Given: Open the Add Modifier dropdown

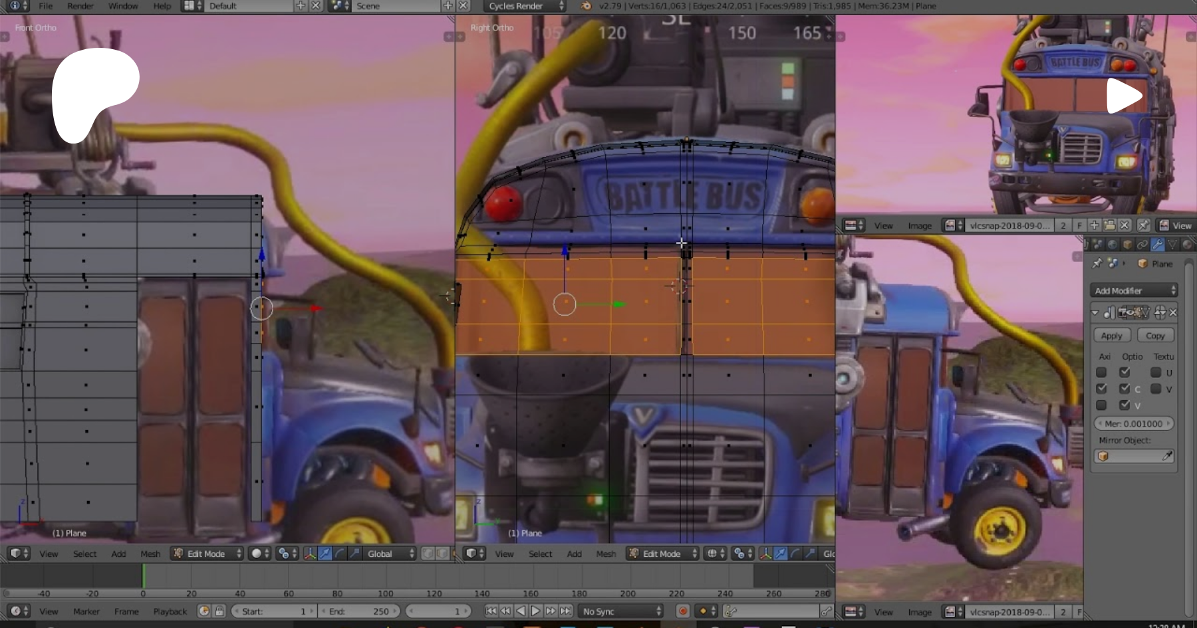Looking at the screenshot, I should coord(1133,290).
